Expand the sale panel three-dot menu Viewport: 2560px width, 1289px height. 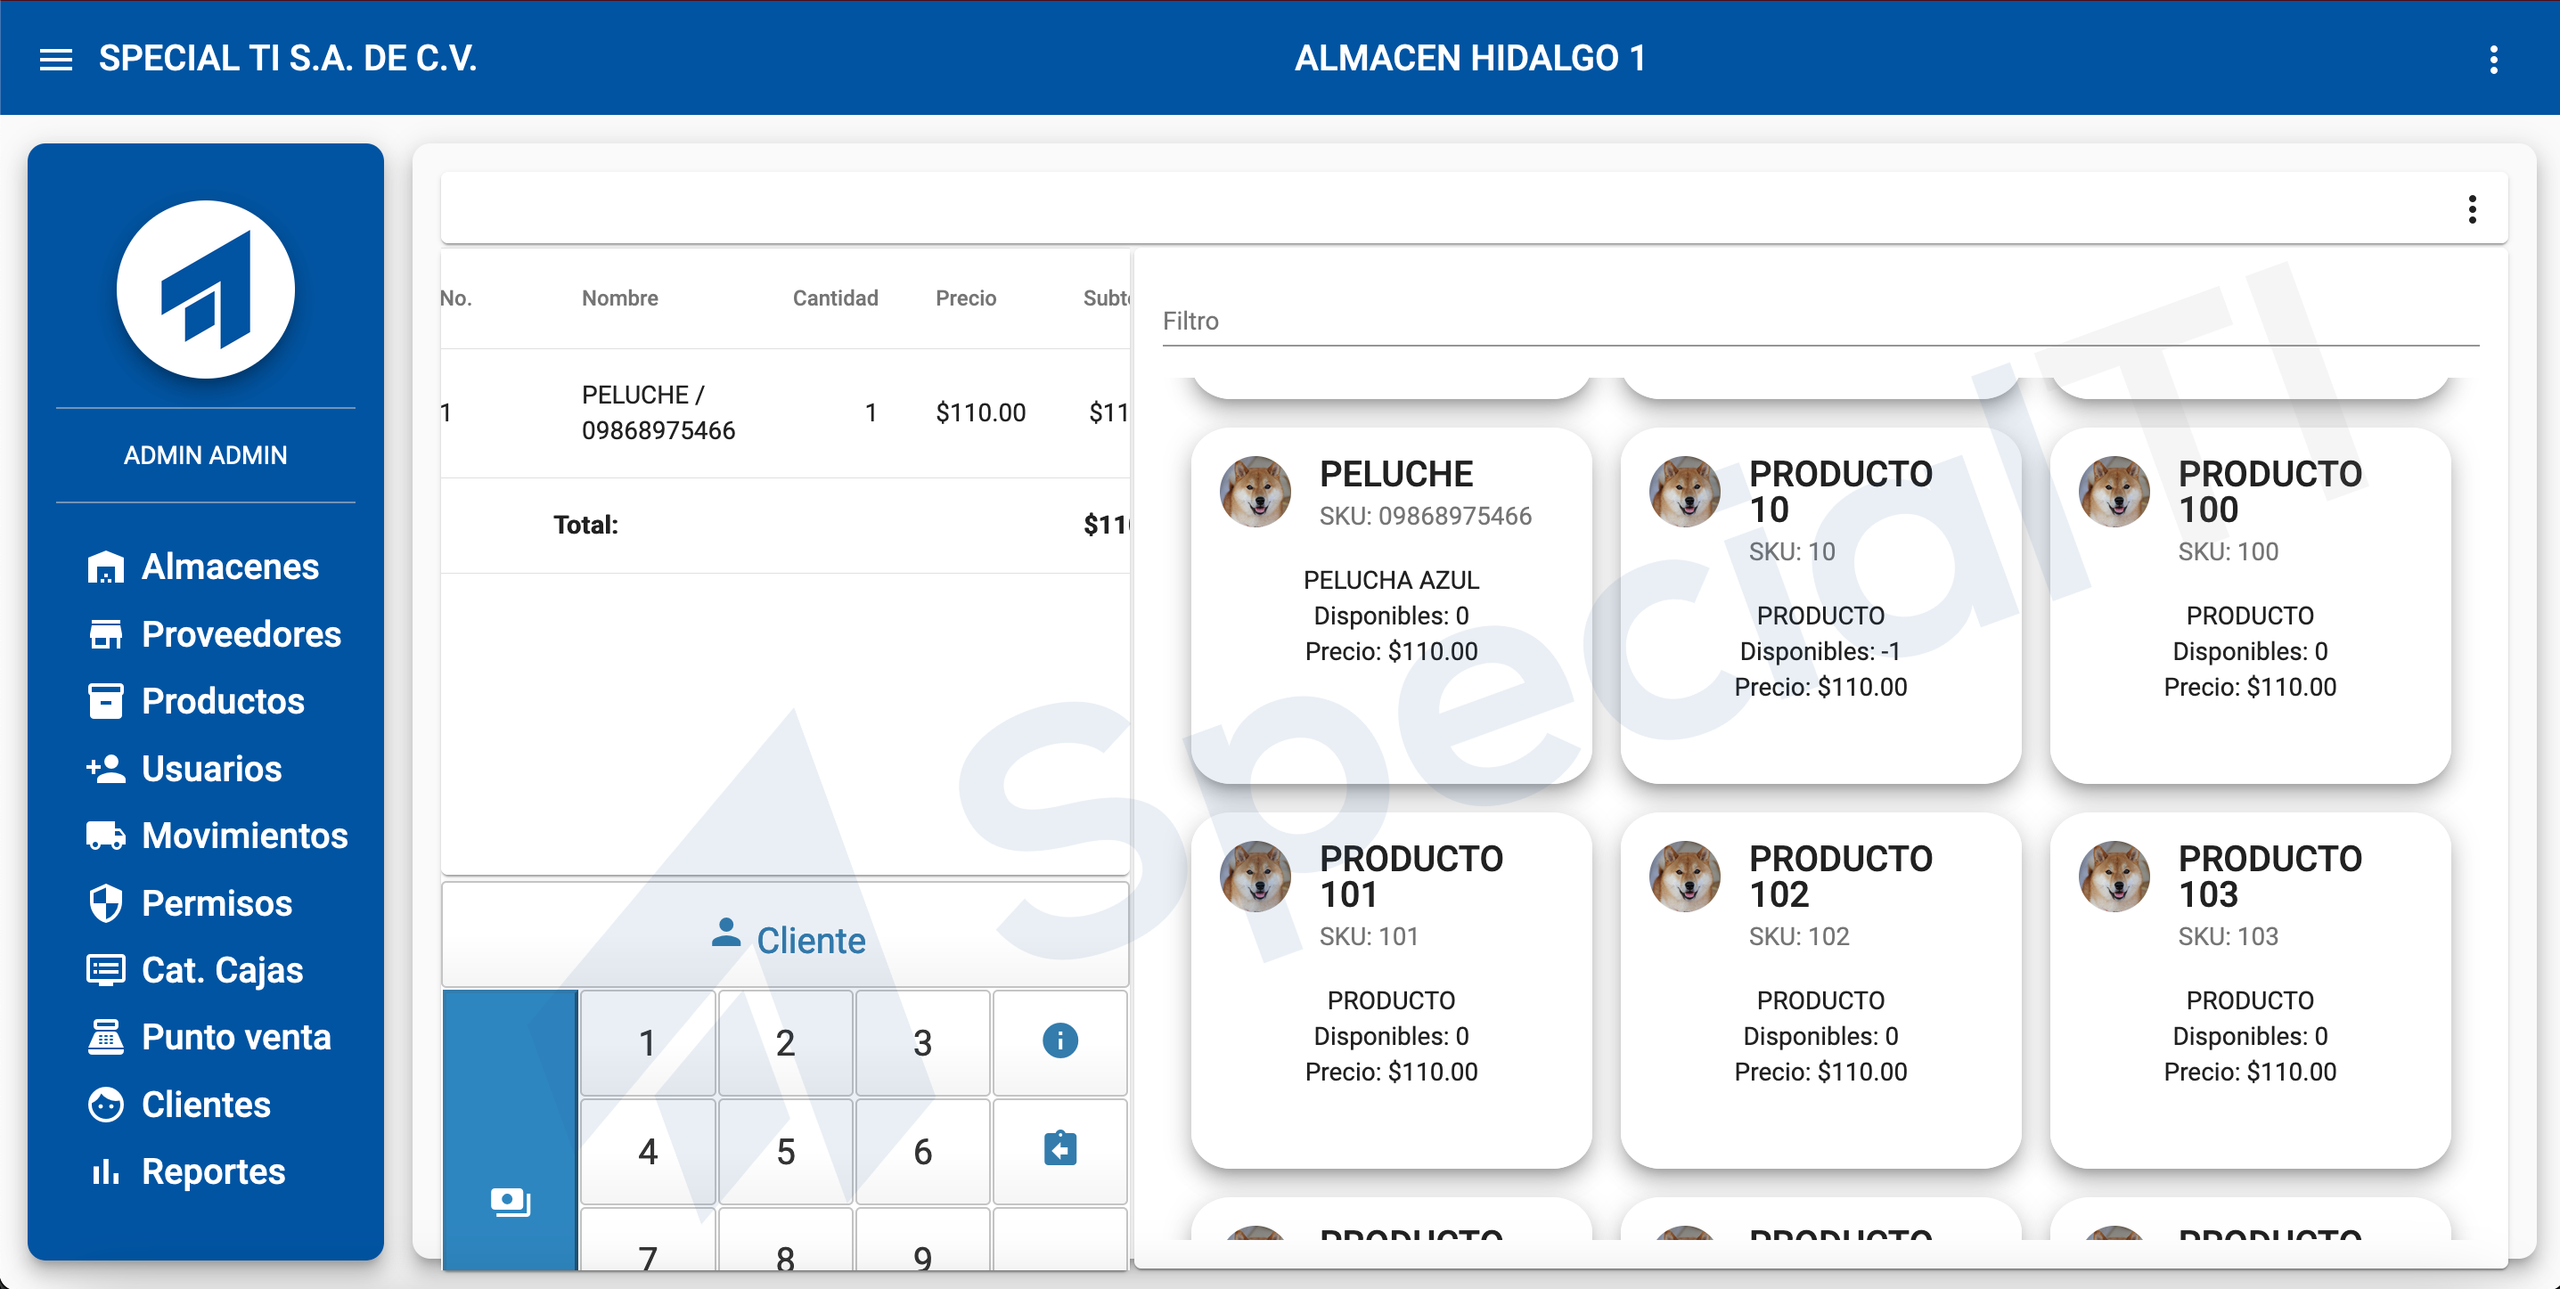(2472, 209)
